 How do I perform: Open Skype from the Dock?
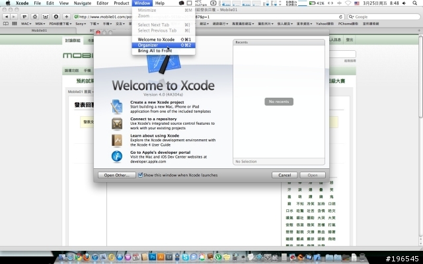point(185,257)
